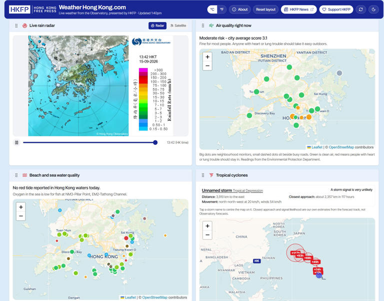Screen dimensions: 384x301
Task: Zoom out on the air quality map
Action: pos(207,66)
